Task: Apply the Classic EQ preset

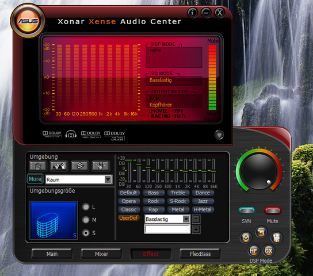Action: pos(129,209)
